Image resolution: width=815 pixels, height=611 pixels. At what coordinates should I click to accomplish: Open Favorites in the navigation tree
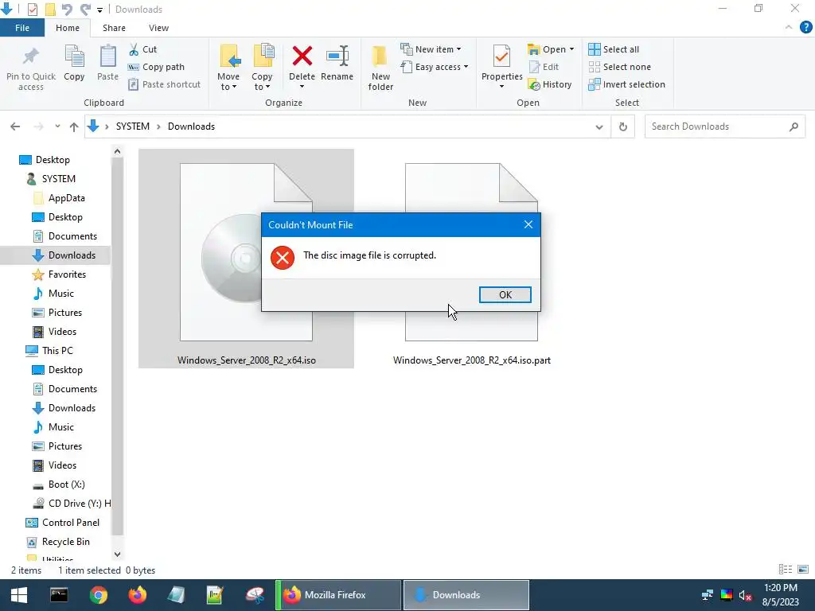click(67, 274)
